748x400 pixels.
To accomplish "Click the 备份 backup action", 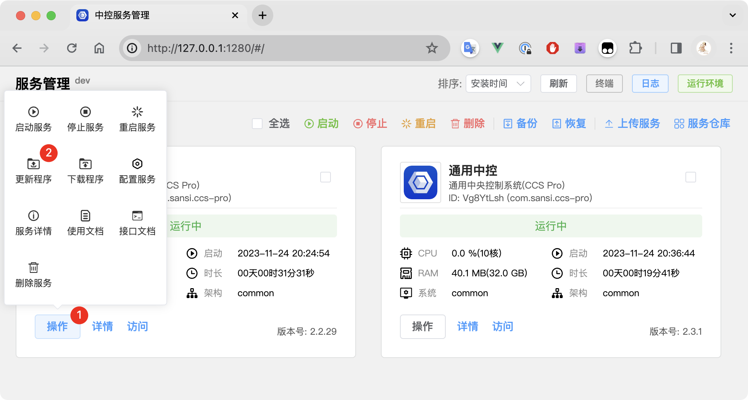I will [520, 124].
